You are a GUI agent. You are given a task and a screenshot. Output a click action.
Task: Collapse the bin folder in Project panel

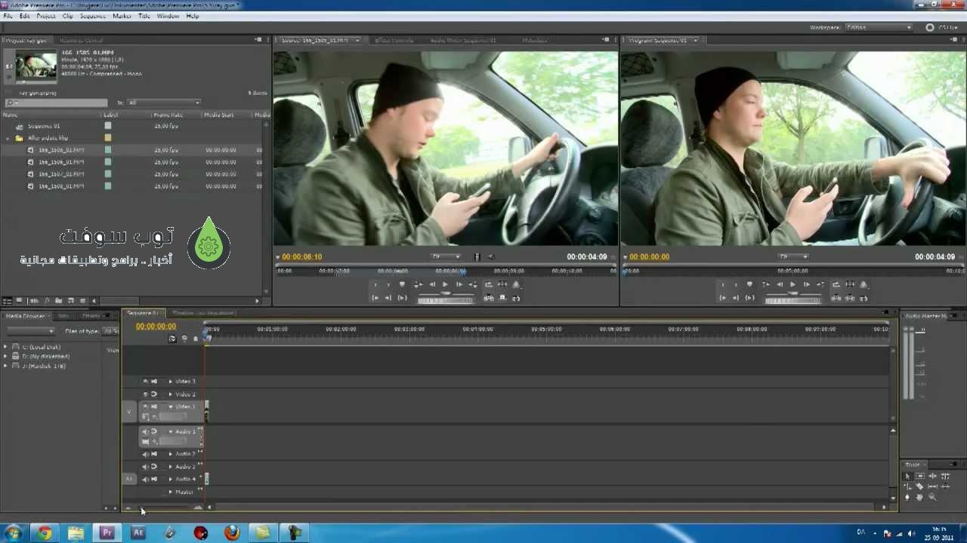point(8,138)
